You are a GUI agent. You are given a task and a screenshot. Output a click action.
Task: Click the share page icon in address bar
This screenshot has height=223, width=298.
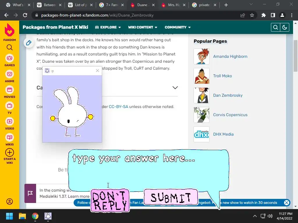[x=243, y=15]
